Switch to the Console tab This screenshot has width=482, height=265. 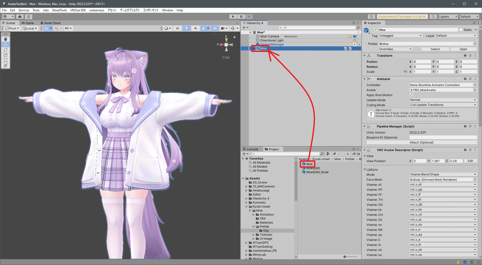coord(252,149)
